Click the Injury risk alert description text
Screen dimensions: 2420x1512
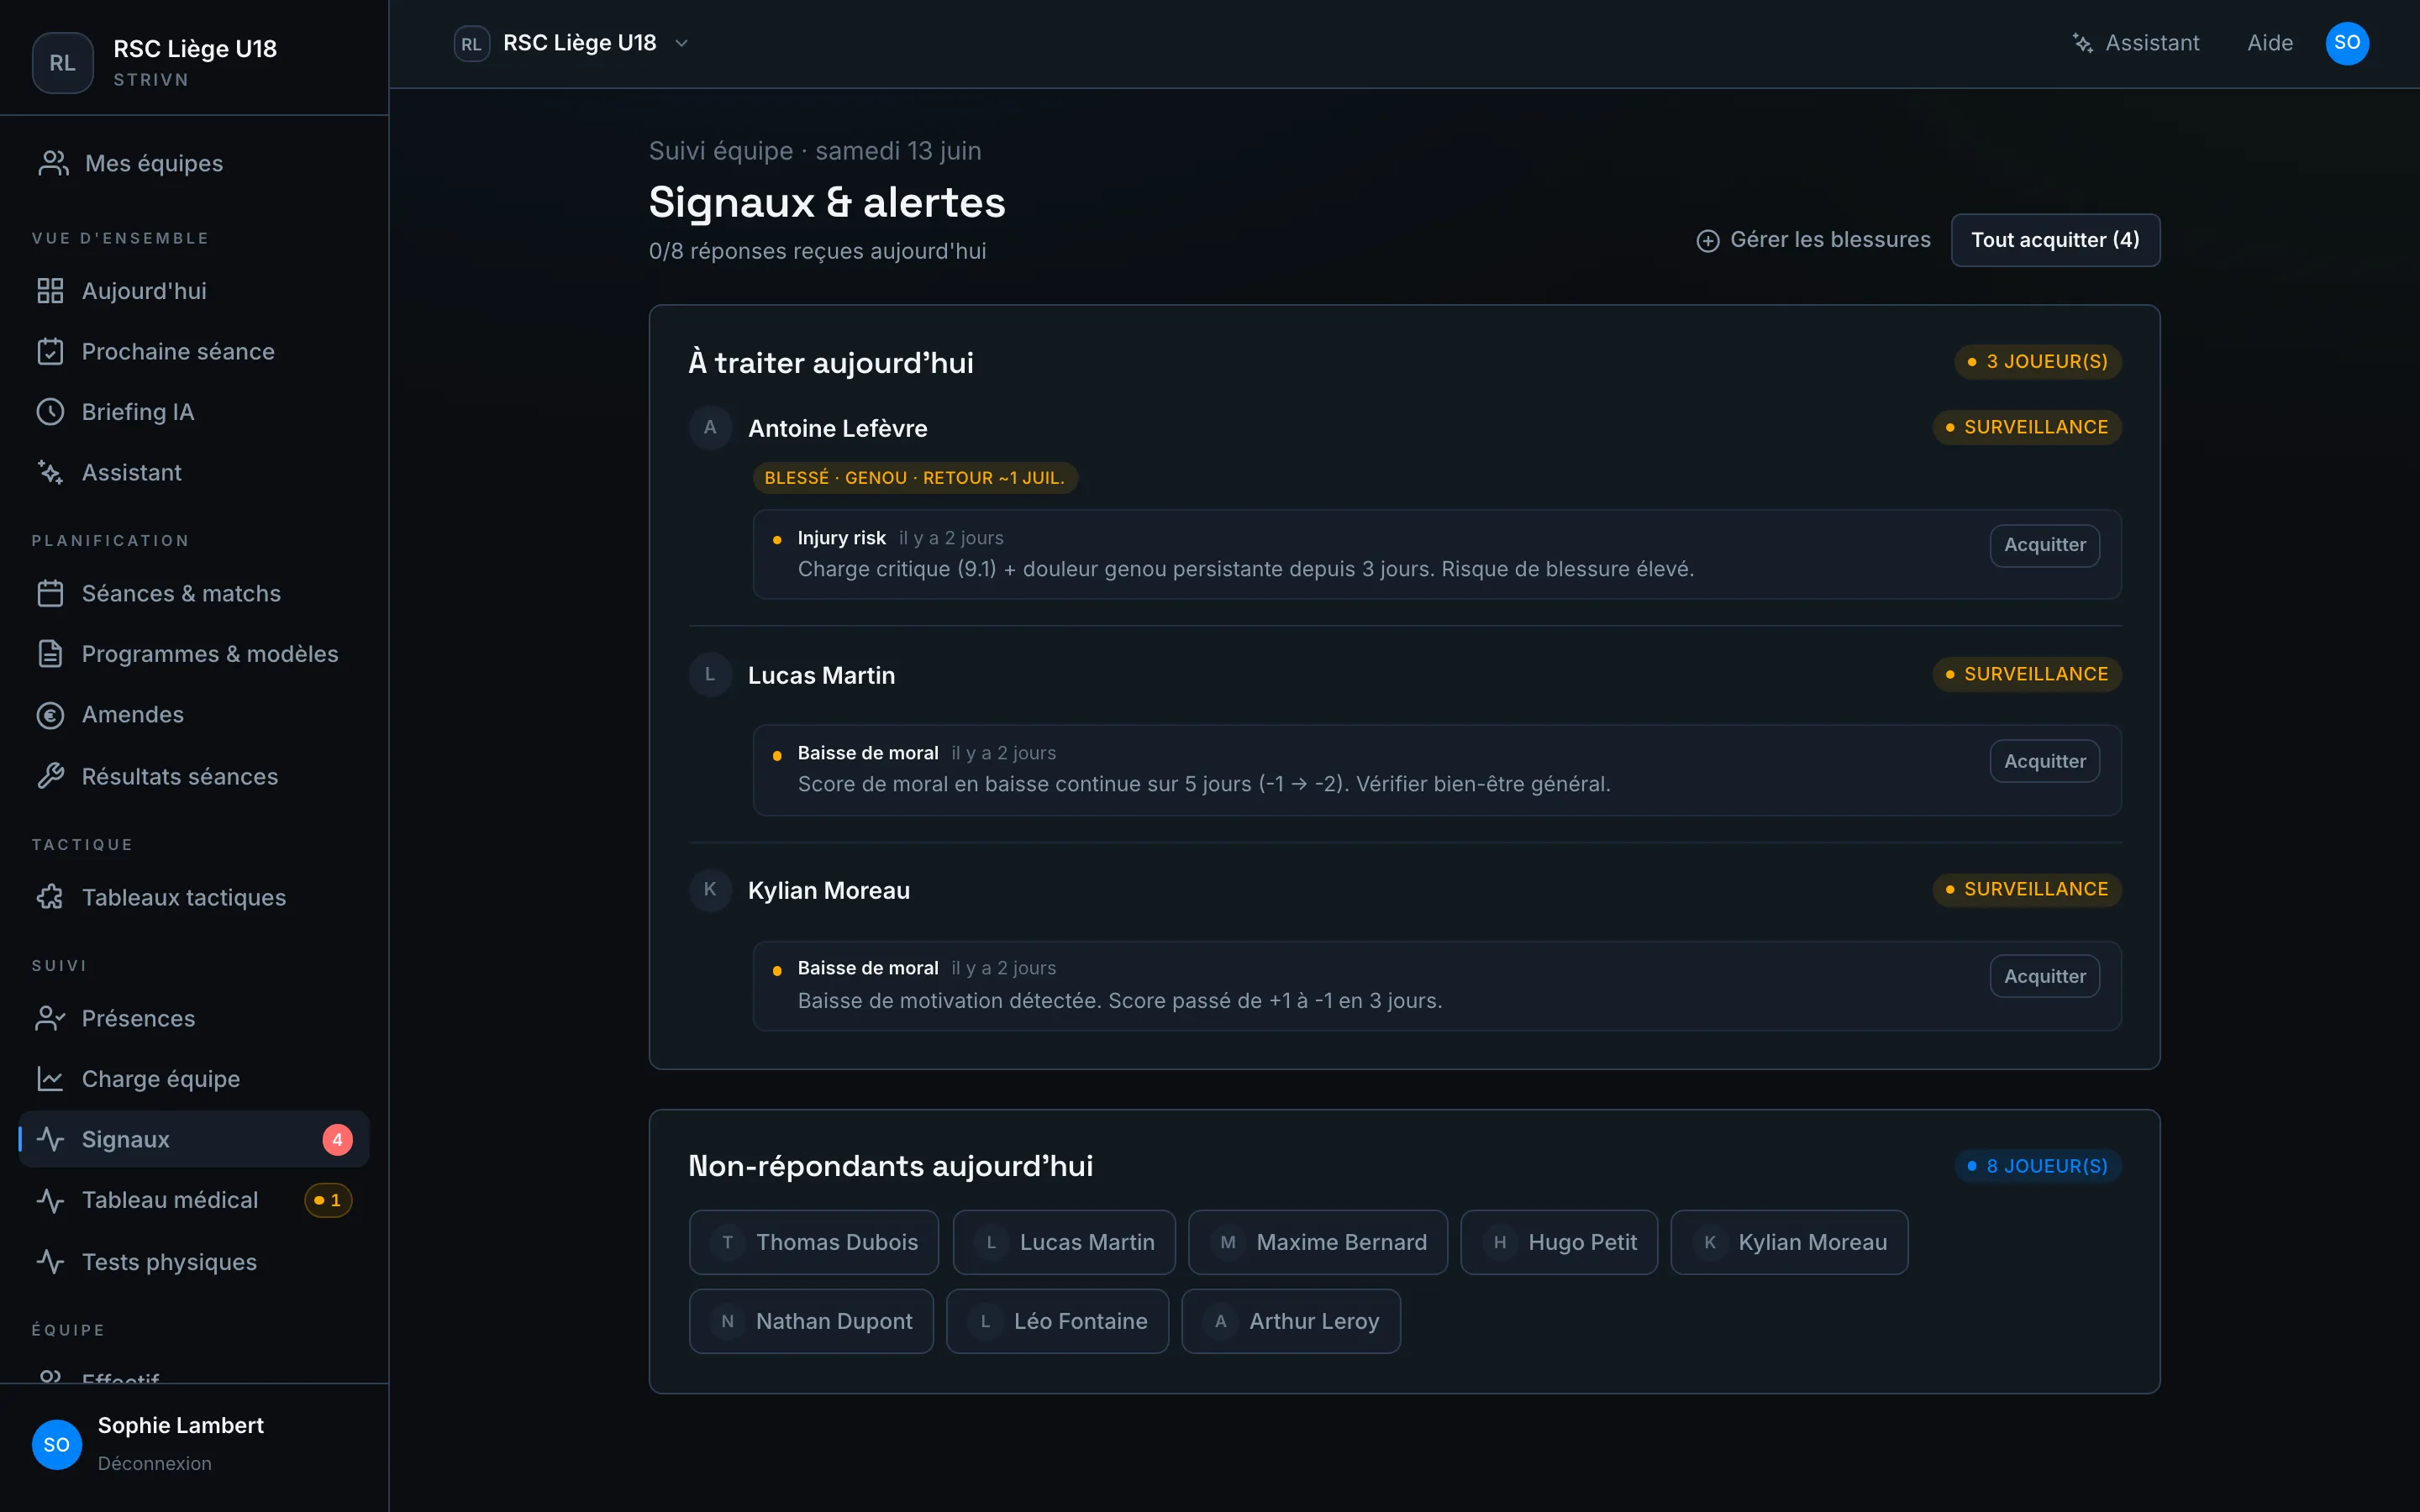(x=1245, y=569)
